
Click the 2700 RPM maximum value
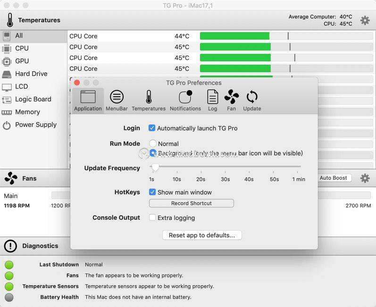pyautogui.click(x=358, y=206)
